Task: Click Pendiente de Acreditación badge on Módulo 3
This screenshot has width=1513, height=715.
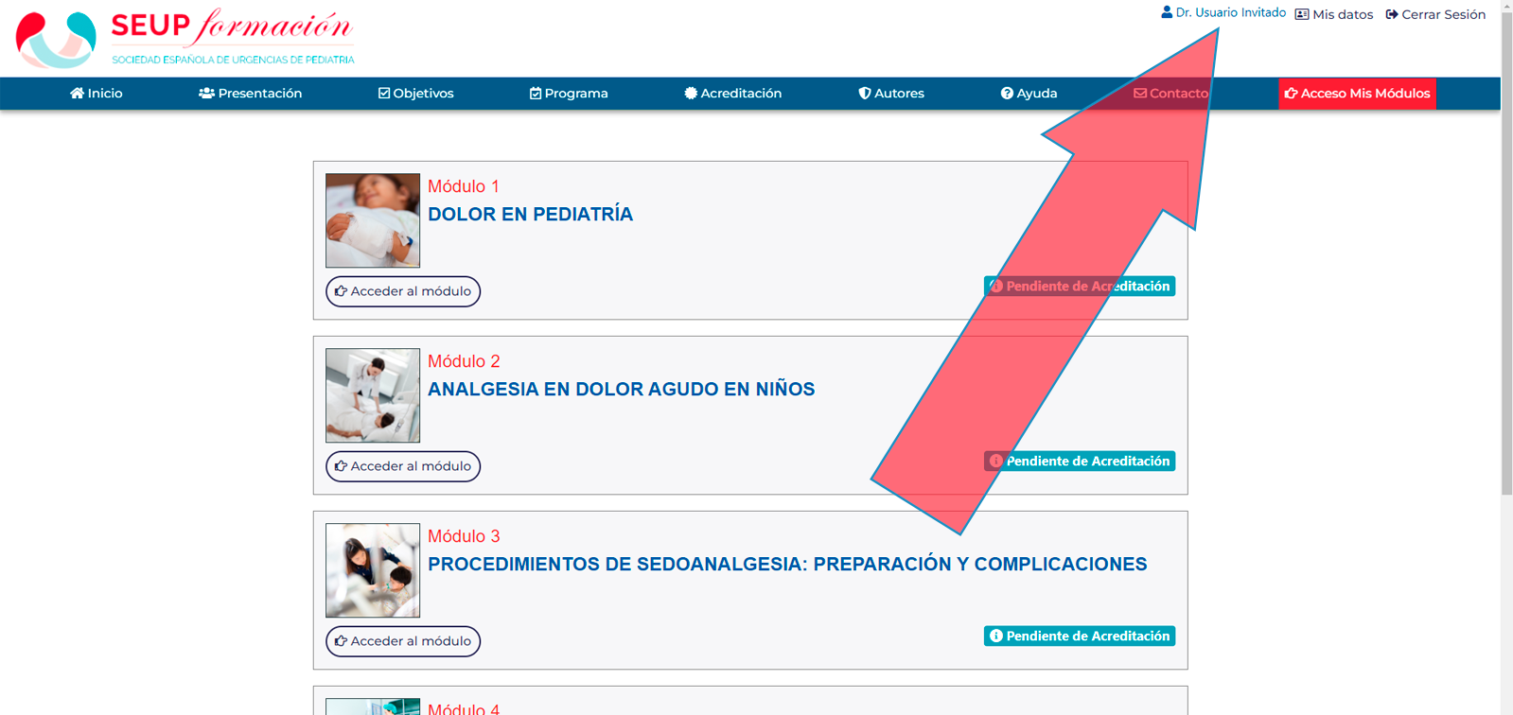Action: point(1080,637)
